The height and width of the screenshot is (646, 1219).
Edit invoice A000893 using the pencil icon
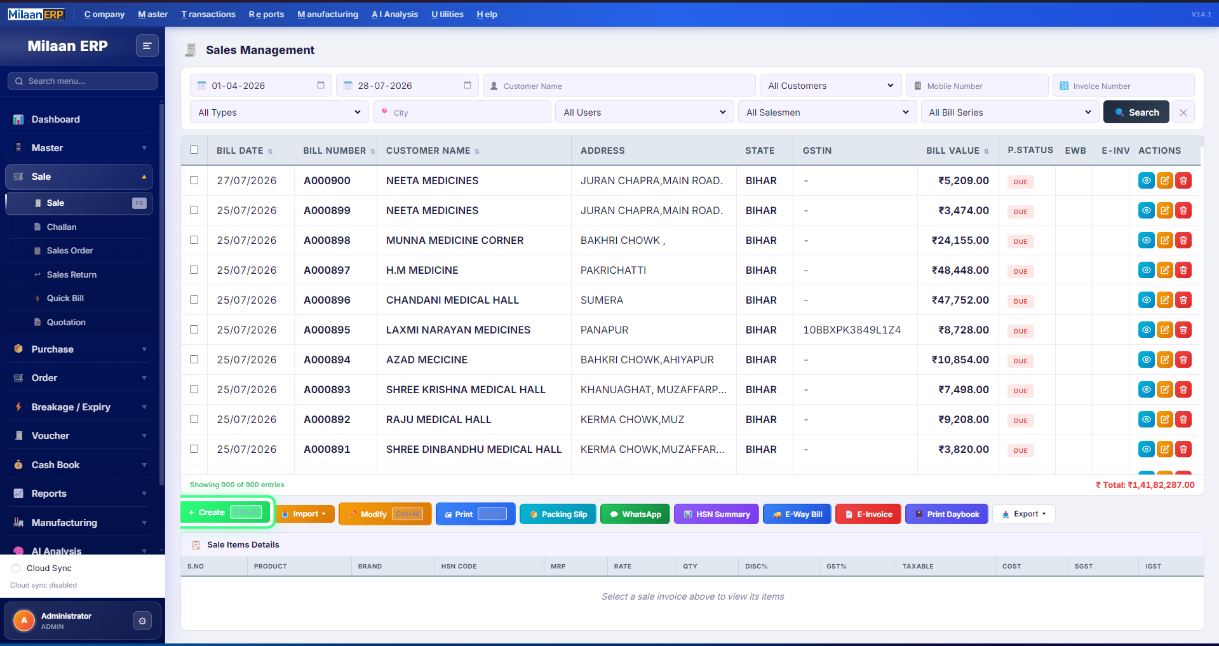(x=1164, y=389)
